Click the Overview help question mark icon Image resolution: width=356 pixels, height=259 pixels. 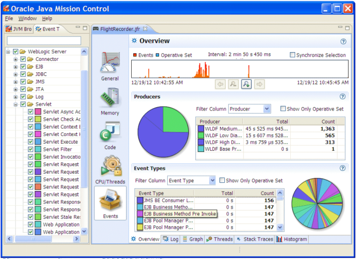(x=343, y=42)
